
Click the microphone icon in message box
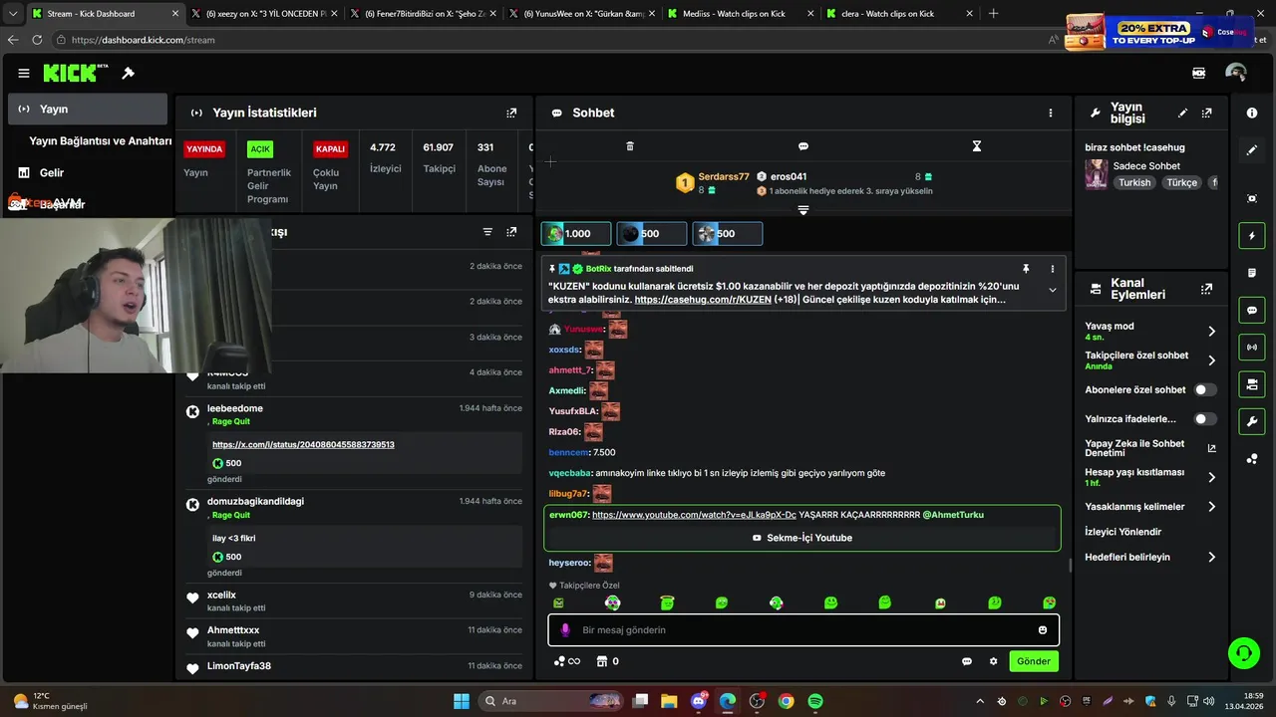tap(565, 629)
